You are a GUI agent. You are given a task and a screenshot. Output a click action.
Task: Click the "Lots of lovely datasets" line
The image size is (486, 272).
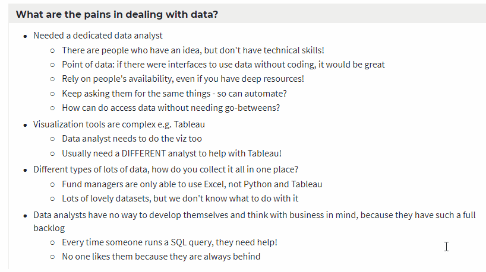pos(179,199)
